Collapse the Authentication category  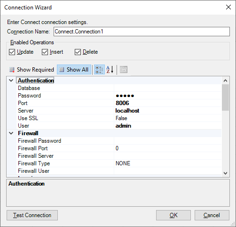(11, 81)
